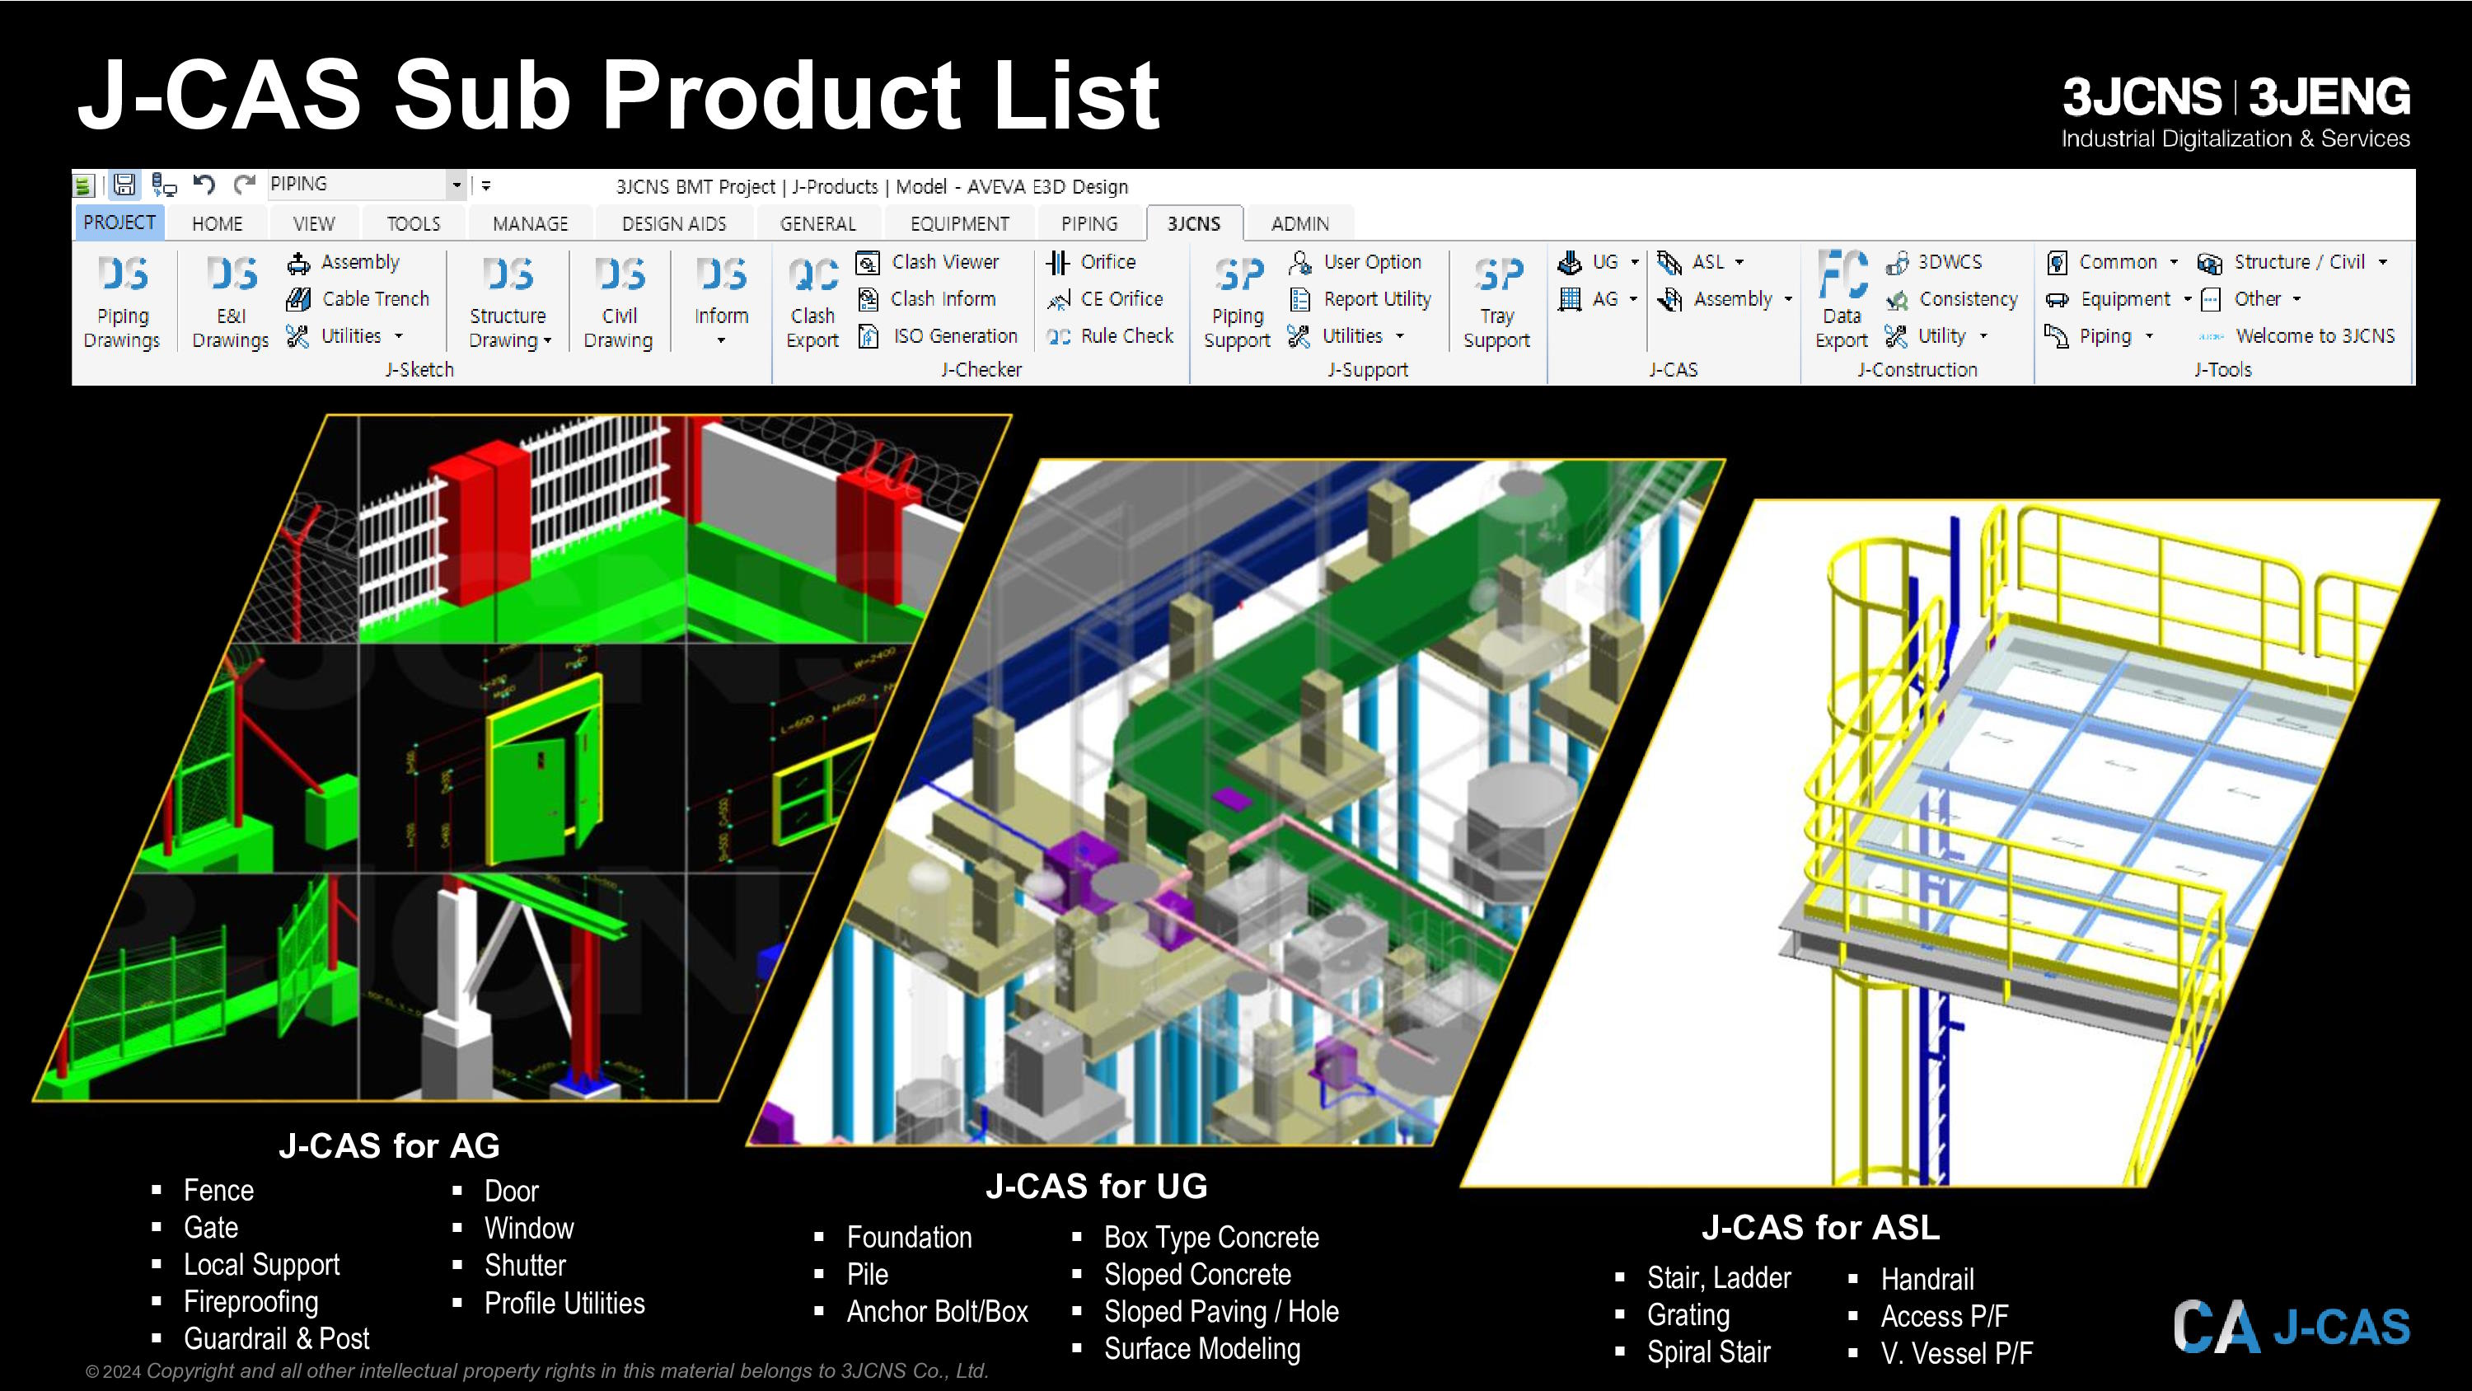Screen dimensions: 2472x1391
Task: Open the Data Export tool
Action: (1842, 301)
